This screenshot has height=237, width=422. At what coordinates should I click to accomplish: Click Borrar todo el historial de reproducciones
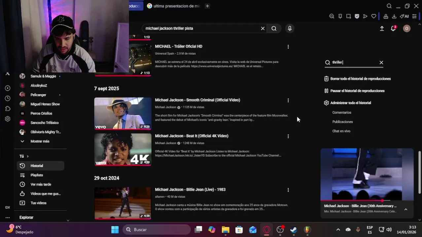pos(358,79)
